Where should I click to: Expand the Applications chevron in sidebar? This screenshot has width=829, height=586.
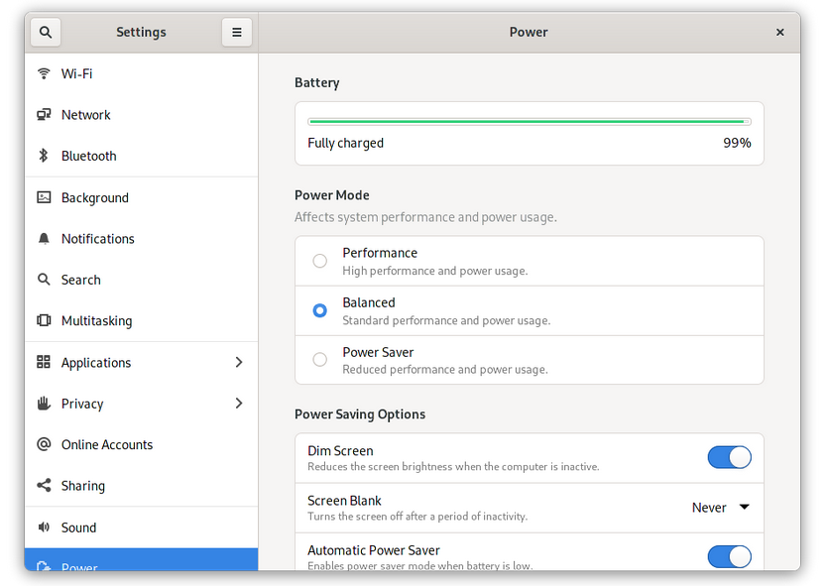coord(238,363)
